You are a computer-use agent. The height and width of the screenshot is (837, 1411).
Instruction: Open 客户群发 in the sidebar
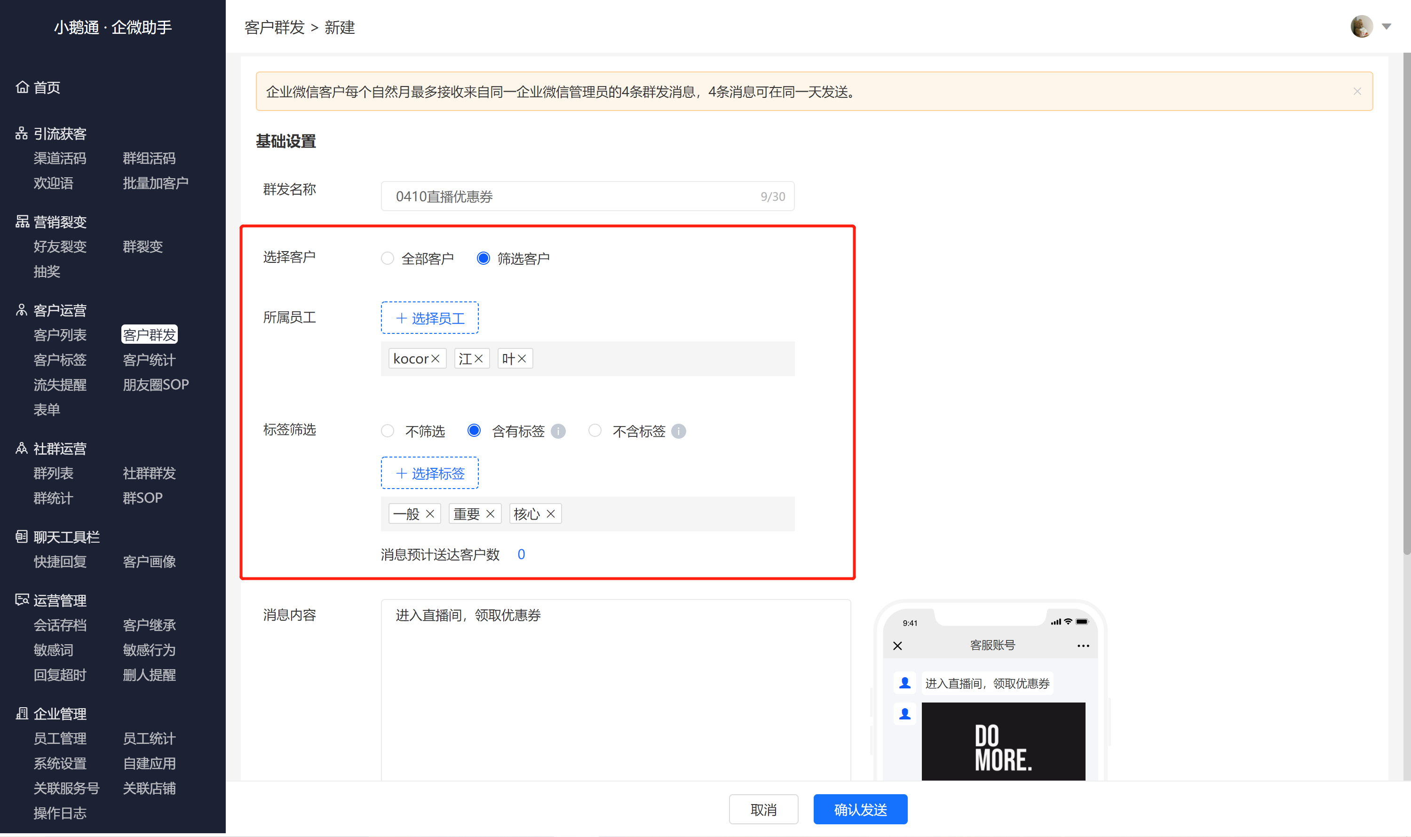tap(150, 335)
